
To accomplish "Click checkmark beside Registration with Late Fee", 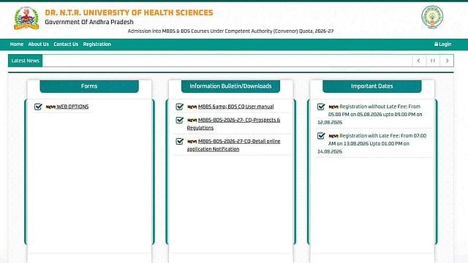I will [321, 136].
